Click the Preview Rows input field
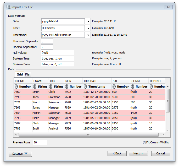This screenshot has height=167, width=179. (40, 142)
